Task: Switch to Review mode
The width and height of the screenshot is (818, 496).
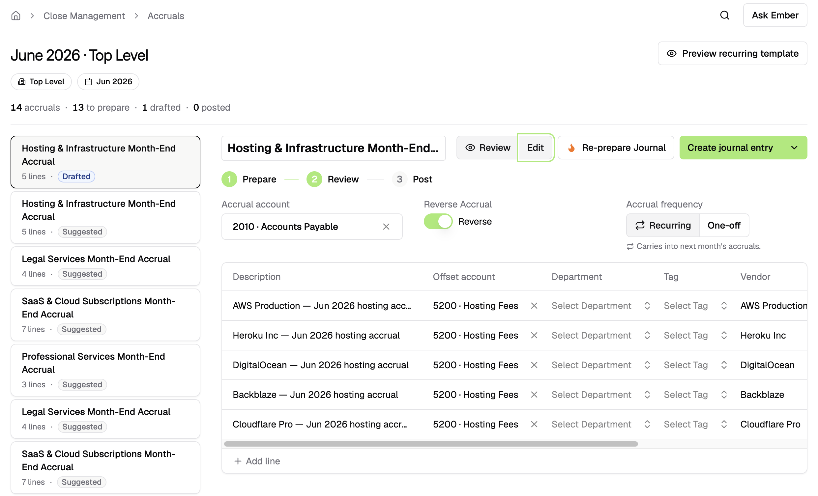Action: pos(487,148)
